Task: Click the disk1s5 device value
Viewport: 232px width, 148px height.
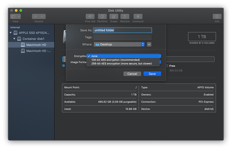Action: click(x=209, y=109)
